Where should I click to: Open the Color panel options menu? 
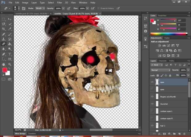click(189, 16)
